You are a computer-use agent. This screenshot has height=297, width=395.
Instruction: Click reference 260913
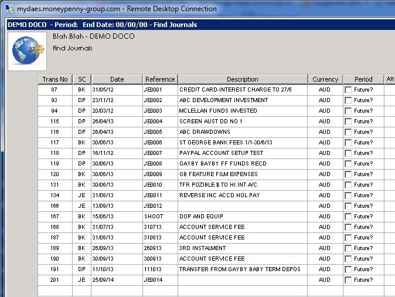point(152,248)
